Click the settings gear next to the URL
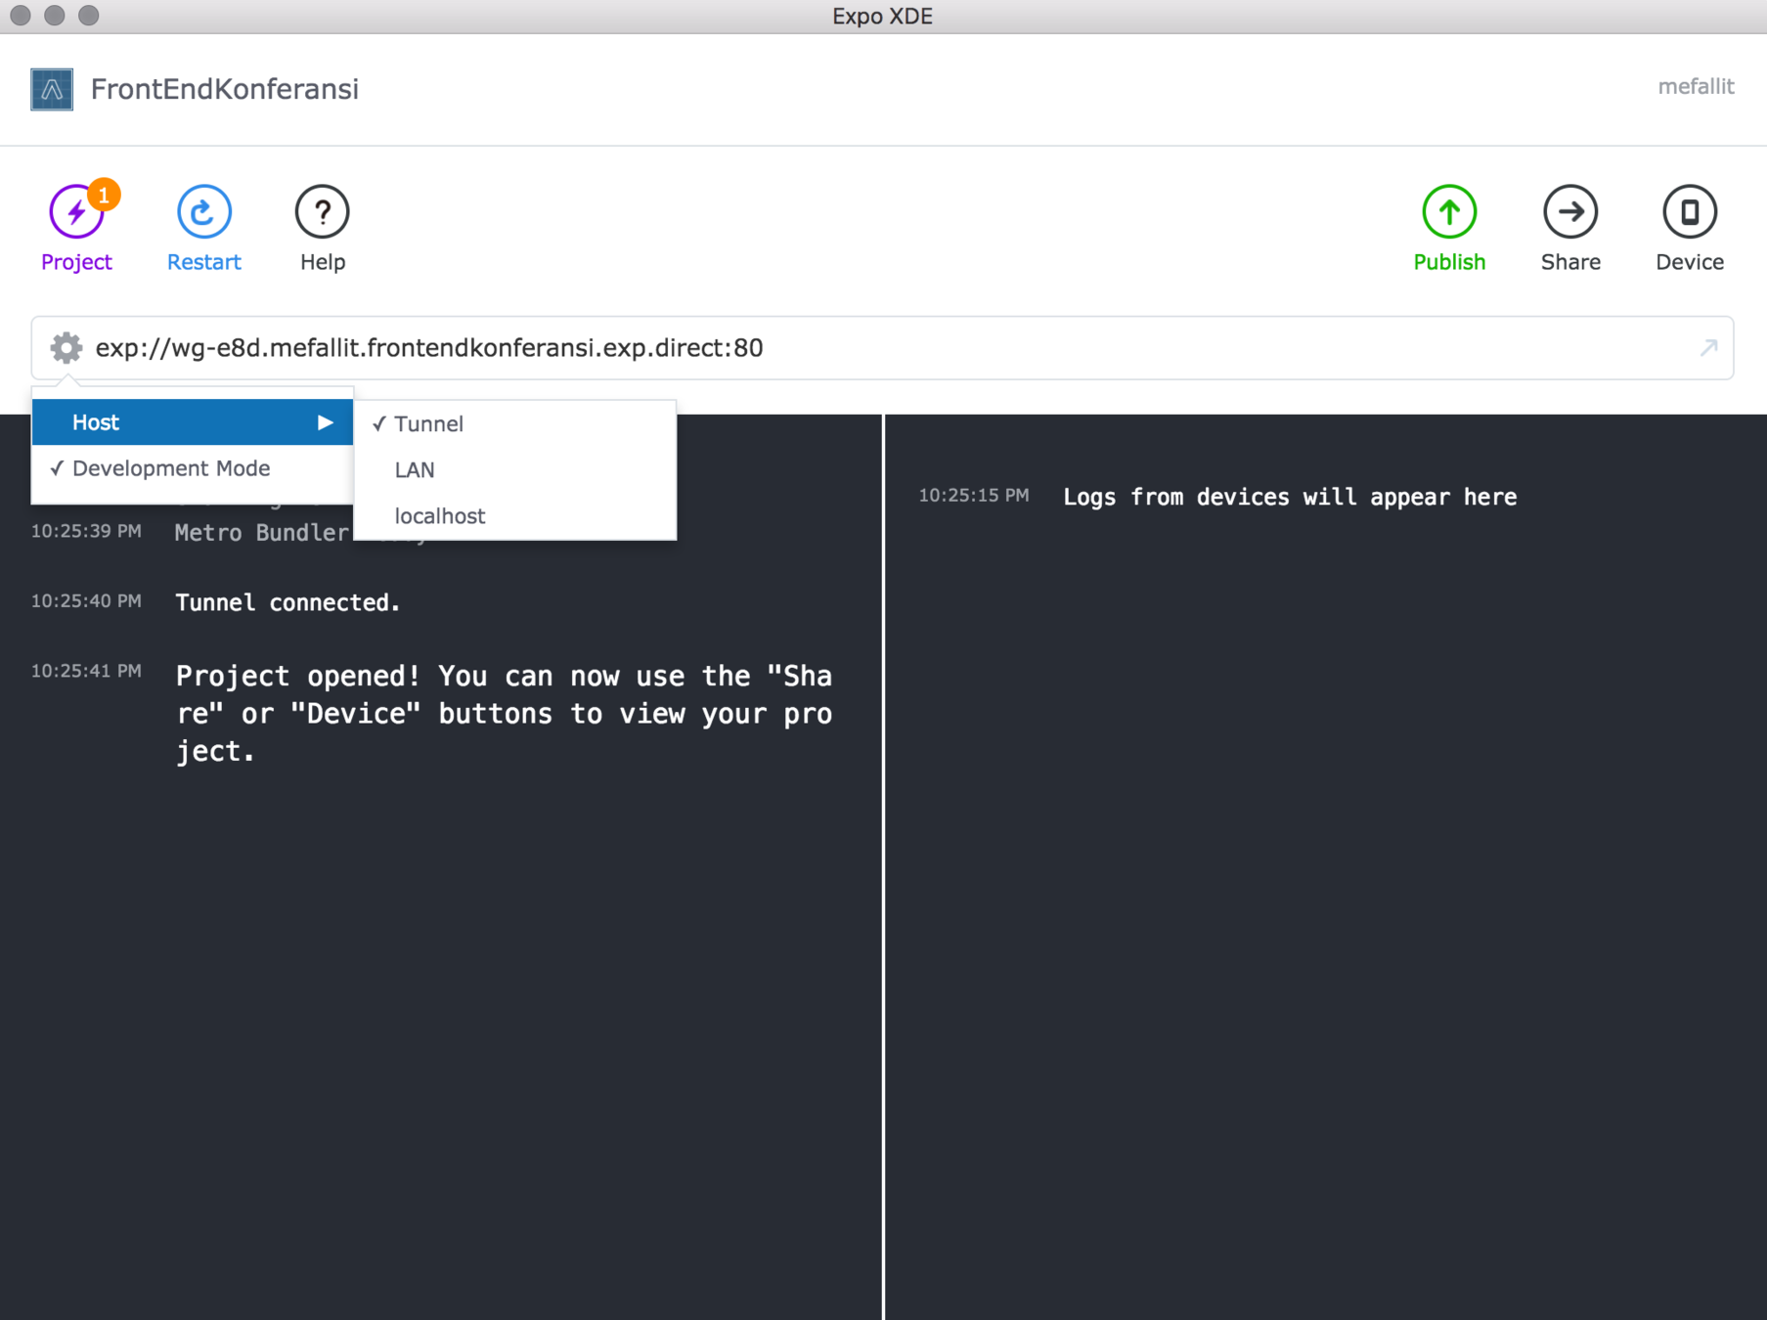Viewport: 1767px width, 1320px height. (x=66, y=348)
